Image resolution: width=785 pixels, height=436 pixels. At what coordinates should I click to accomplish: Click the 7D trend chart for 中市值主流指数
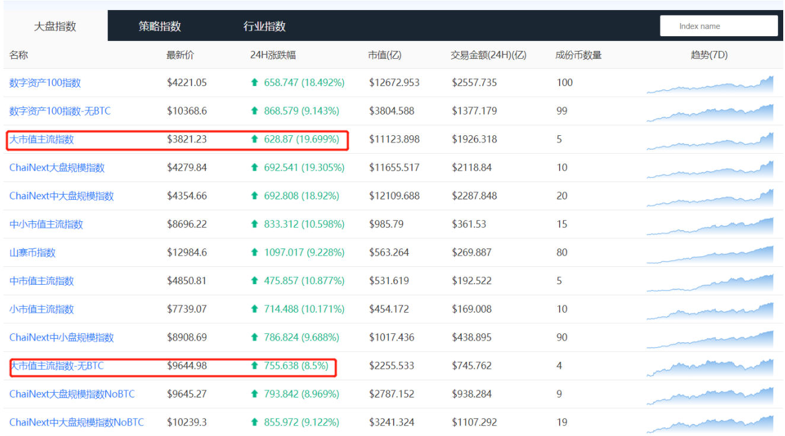pos(710,282)
